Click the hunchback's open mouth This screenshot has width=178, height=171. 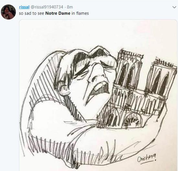[x=100, y=86]
